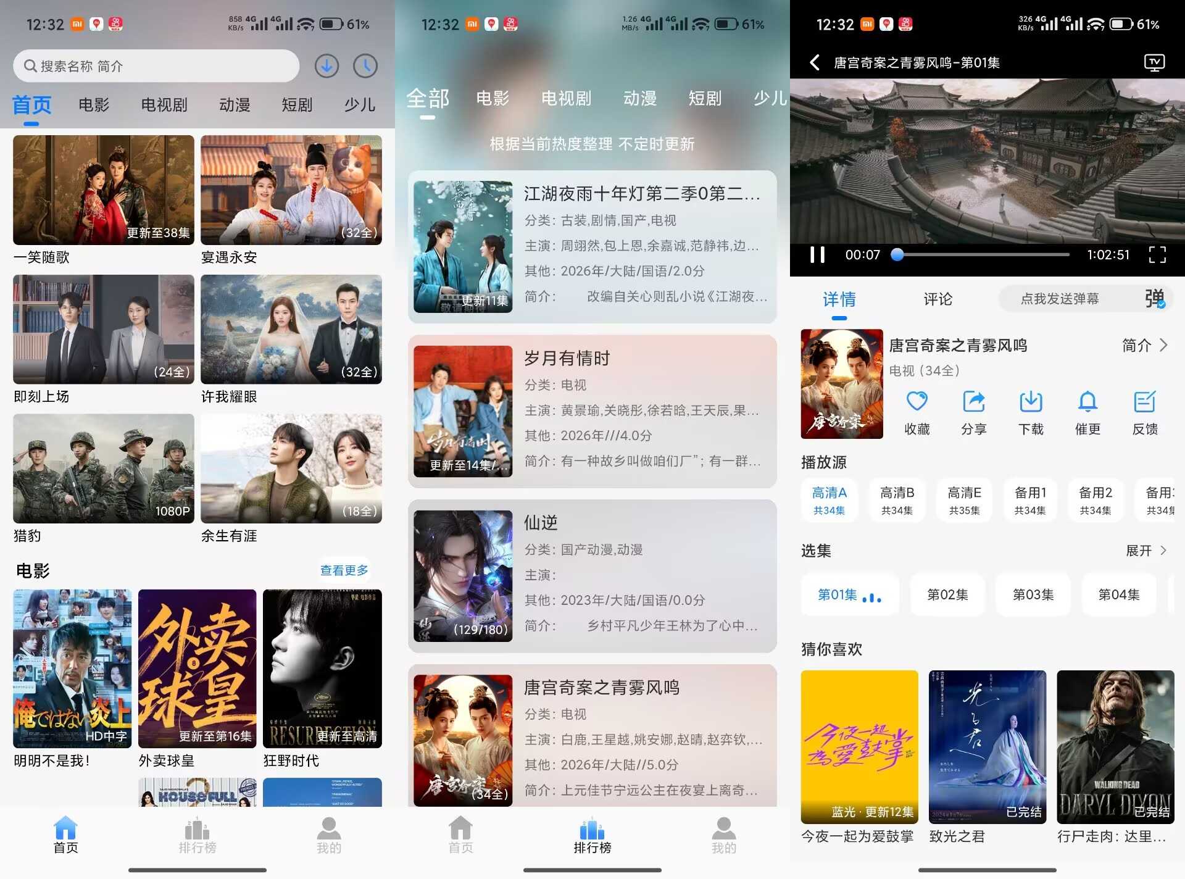Click the video progress slider

point(984,254)
